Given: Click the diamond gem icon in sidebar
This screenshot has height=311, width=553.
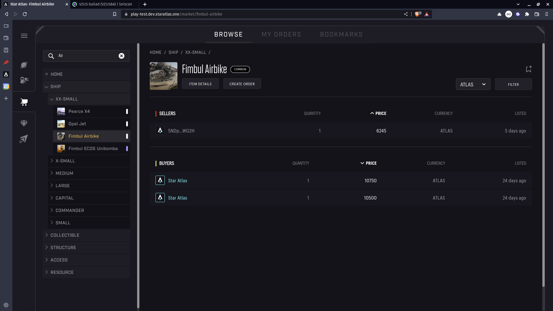Looking at the screenshot, I should pyautogui.click(x=24, y=124).
